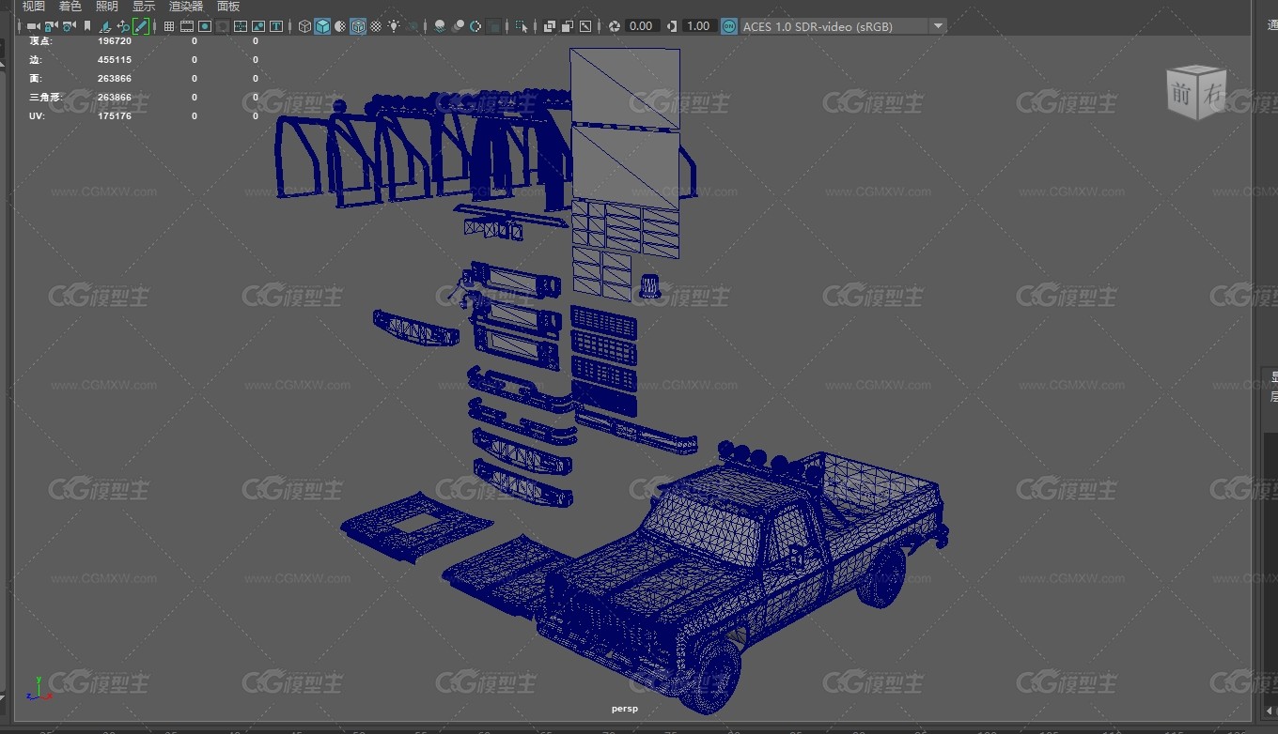
Task: Open the 面板 (Panels) menu
Action: pyautogui.click(x=228, y=6)
